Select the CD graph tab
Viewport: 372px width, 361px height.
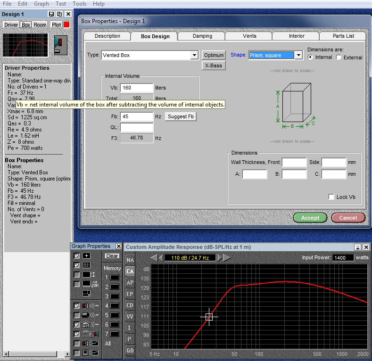tap(130, 305)
